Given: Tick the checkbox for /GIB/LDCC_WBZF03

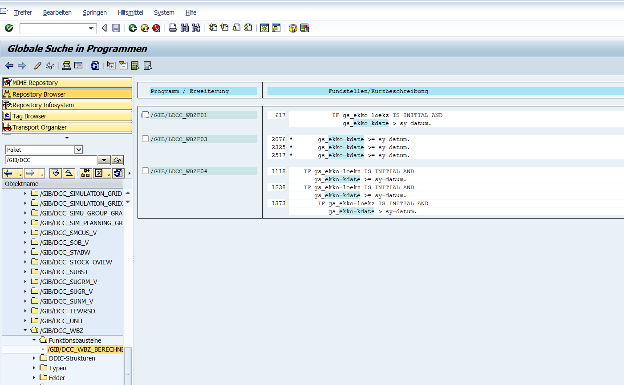Looking at the screenshot, I should click(145, 139).
